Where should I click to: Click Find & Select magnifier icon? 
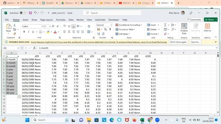tap(173, 29)
